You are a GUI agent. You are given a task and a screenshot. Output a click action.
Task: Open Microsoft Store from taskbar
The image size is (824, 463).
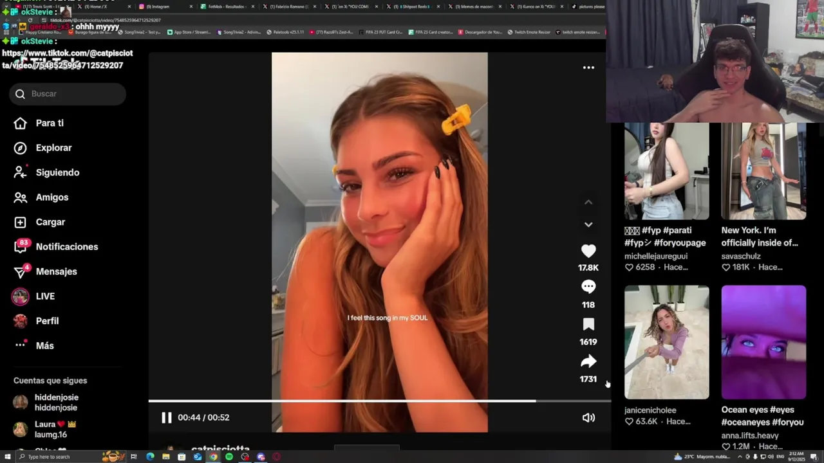182,457
